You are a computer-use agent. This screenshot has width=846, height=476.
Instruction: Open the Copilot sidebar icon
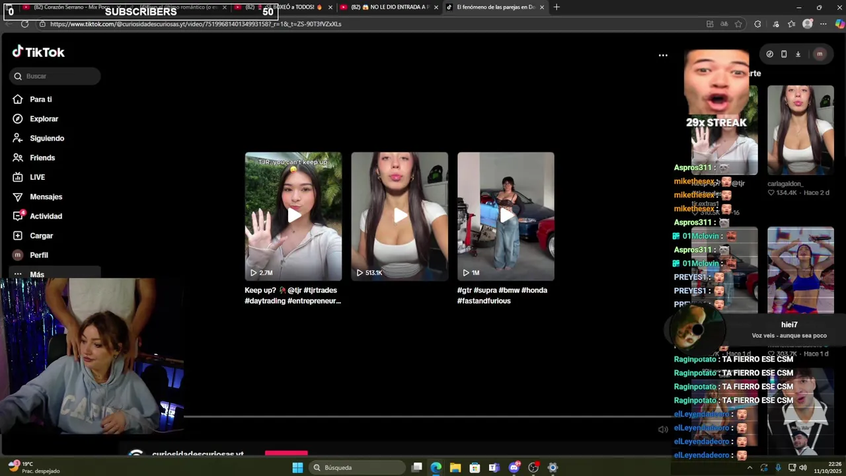839,24
